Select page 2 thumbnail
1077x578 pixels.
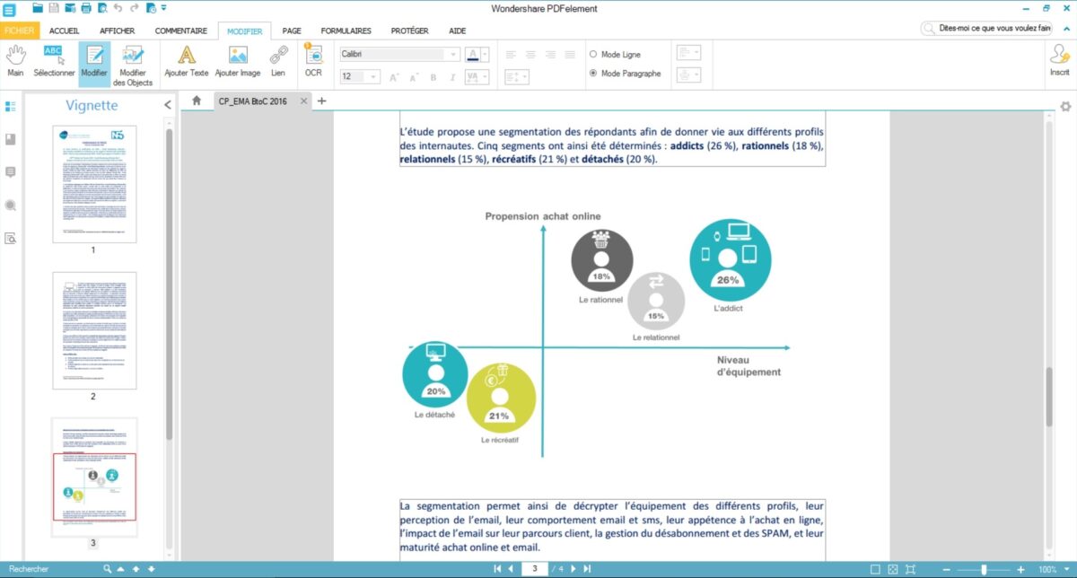tap(94, 331)
